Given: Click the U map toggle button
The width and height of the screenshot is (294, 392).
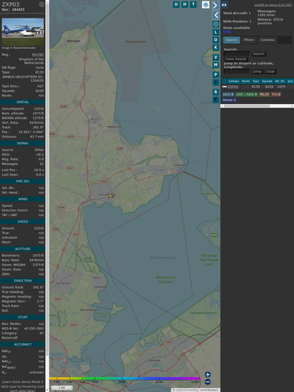Looking at the screenshot, I should (176, 4).
